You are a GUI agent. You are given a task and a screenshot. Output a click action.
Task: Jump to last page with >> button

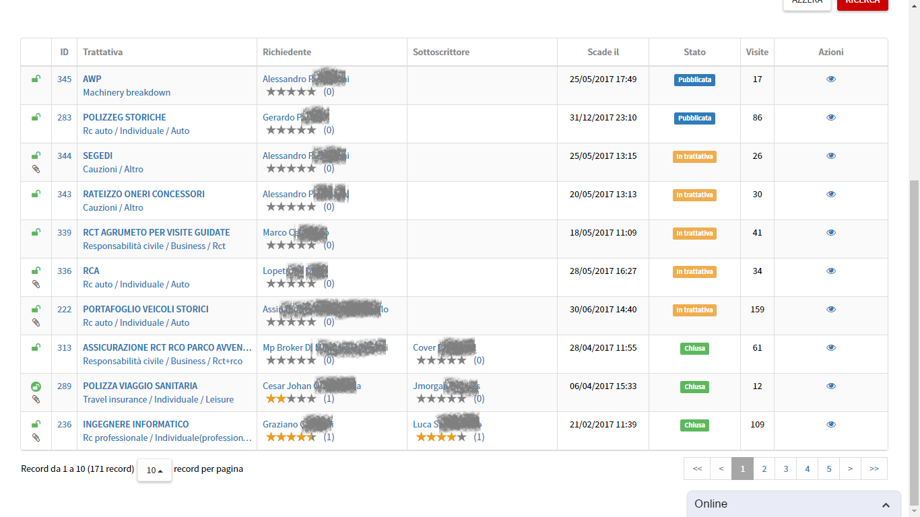pos(874,469)
